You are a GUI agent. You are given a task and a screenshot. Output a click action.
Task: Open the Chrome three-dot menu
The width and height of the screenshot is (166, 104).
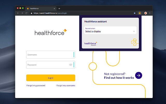pos(150,13)
